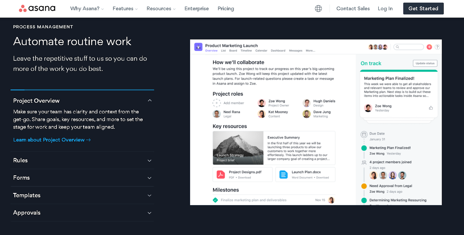Click Dave Jung's avatar

(307, 114)
